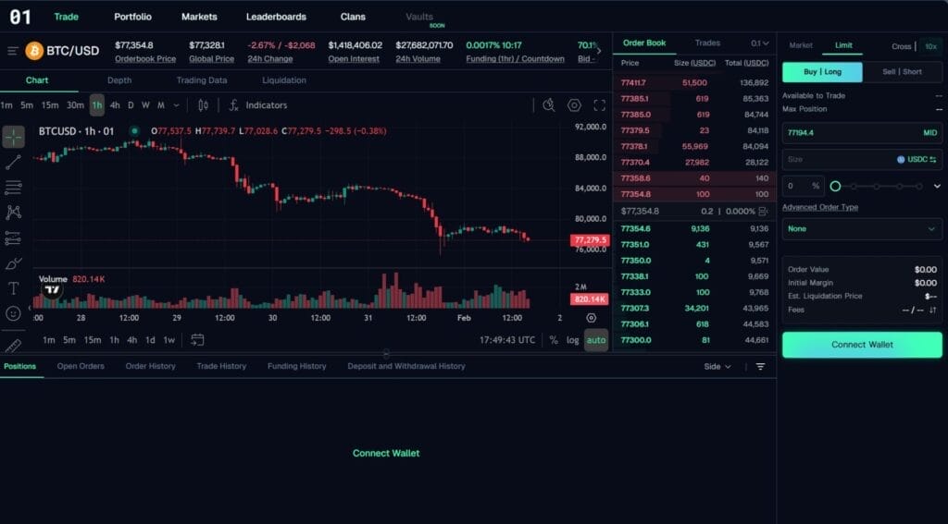The height and width of the screenshot is (524, 948).
Task: Switch to Market order type
Action: [801, 45]
